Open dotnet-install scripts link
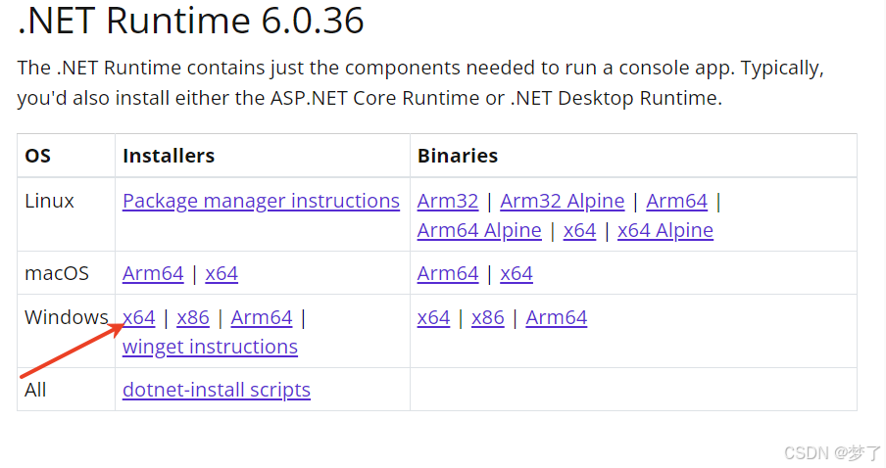Screen dimensions: 886x468 [x=217, y=390]
